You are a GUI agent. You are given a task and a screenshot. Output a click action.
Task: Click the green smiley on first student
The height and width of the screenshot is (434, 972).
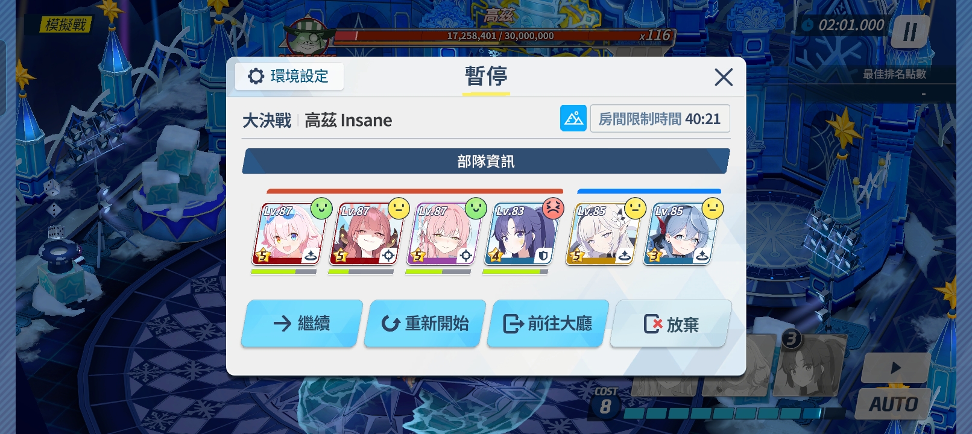click(321, 209)
